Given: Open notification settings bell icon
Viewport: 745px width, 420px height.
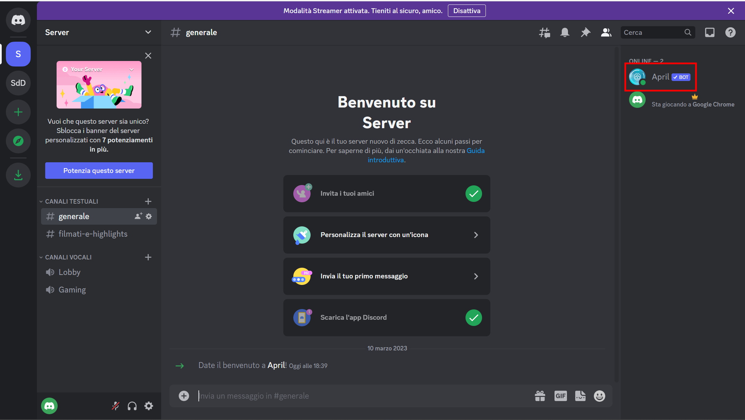Looking at the screenshot, I should click(565, 32).
